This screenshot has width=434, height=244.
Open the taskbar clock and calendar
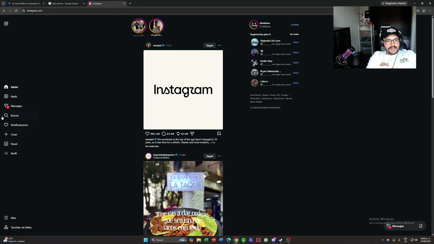click(x=425, y=240)
